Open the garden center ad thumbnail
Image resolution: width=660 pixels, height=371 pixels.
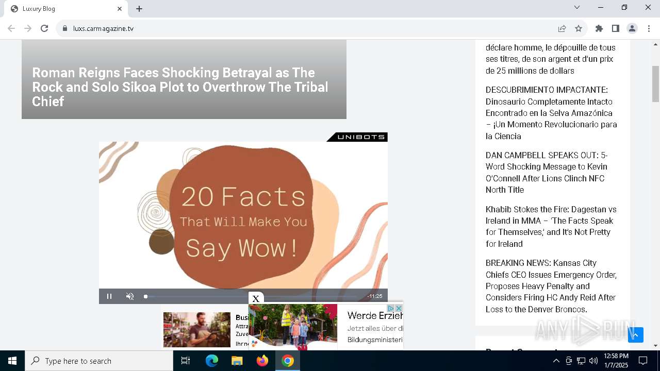click(x=197, y=330)
